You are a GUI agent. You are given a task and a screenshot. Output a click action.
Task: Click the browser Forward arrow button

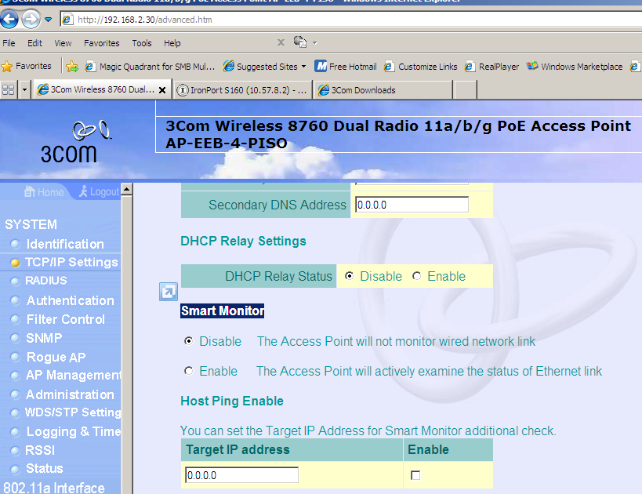(31, 19)
